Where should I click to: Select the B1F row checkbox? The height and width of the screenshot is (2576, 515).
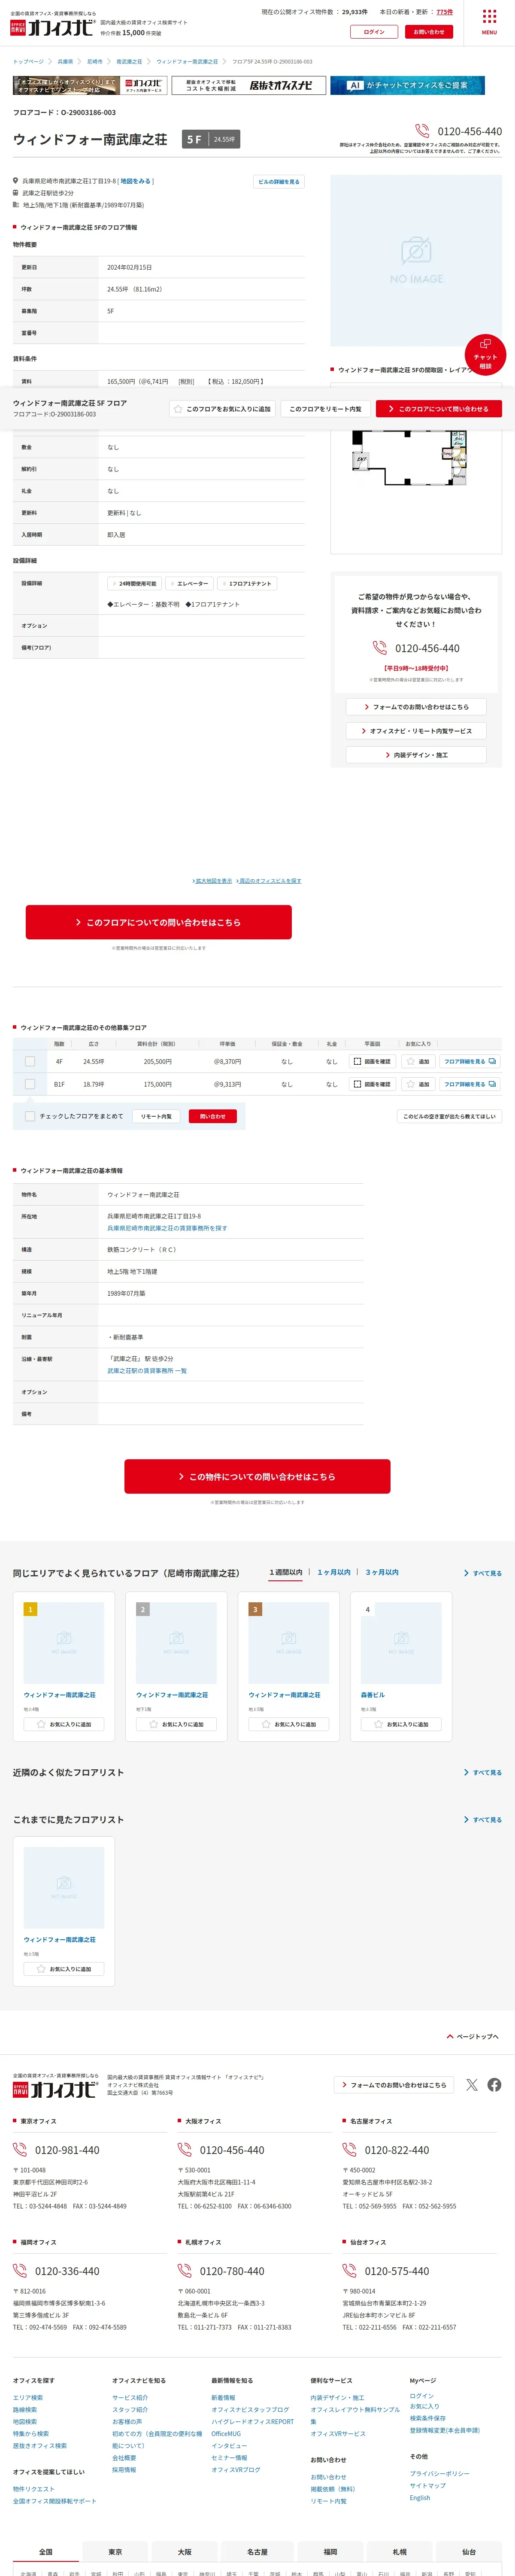[30, 1084]
